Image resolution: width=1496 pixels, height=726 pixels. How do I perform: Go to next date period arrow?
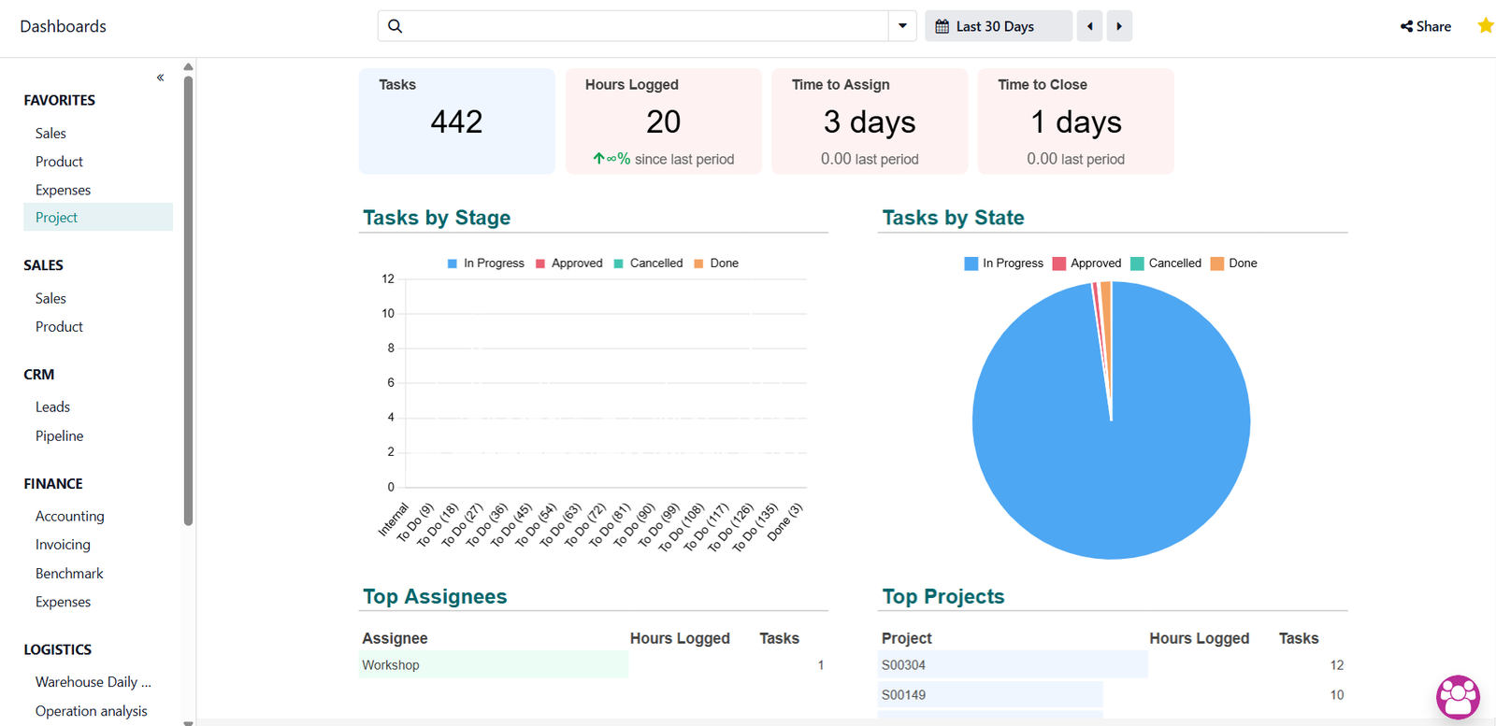(x=1119, y=26)
